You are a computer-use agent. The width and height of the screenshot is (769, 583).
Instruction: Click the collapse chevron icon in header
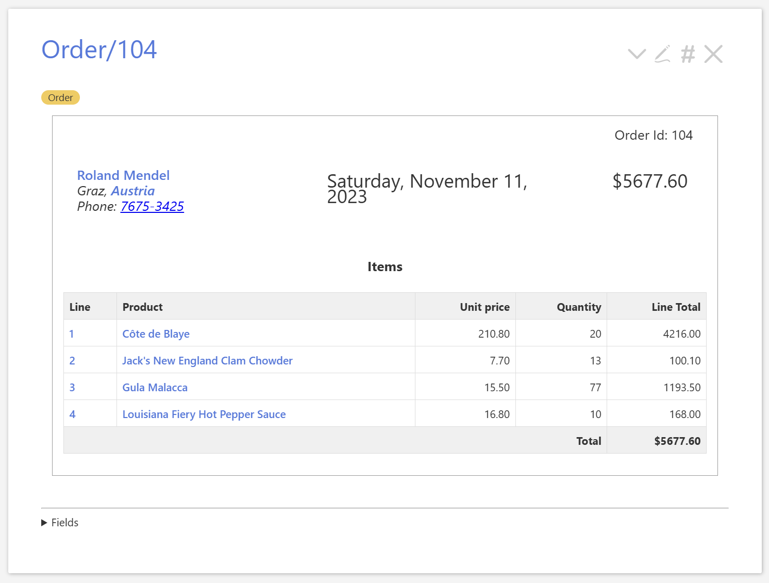(637, 54)
